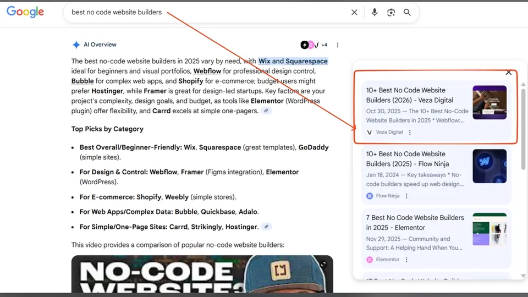Click the AI Overview sparkle icon
Screen dimensions: 528x297
click(x=76, y=45)
